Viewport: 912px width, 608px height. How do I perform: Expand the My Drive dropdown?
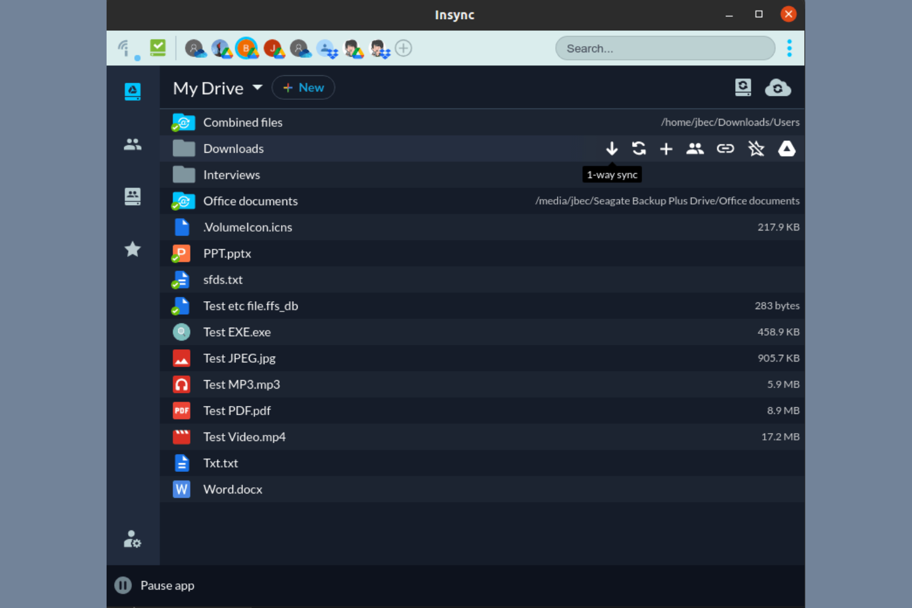point(258,87)
